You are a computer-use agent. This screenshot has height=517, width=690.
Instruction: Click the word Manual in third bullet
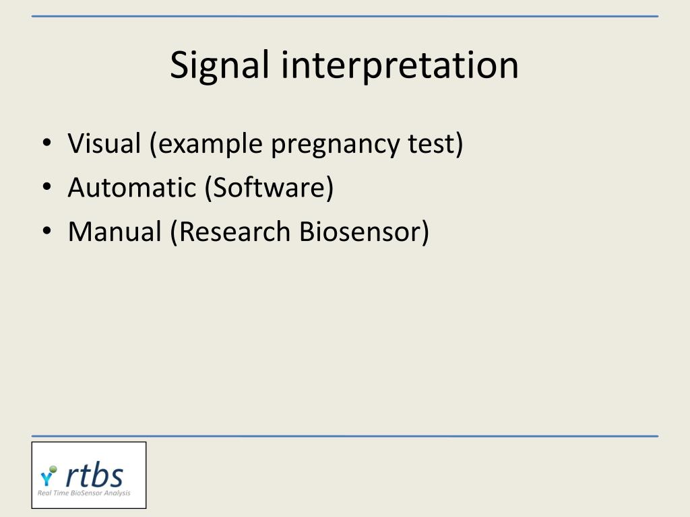click(x=115, y=232)
